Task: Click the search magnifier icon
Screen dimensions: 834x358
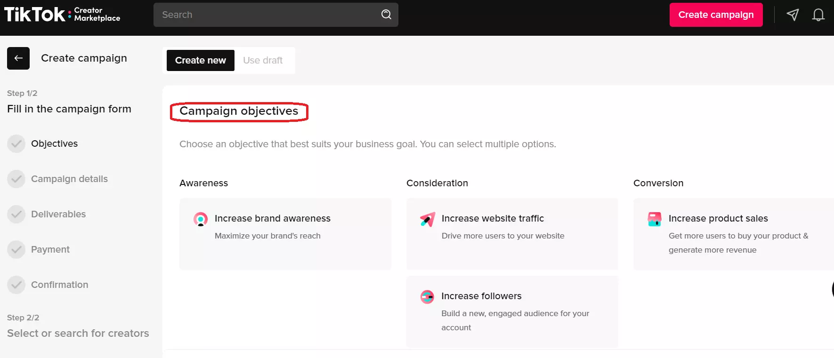Action: point(386,15)
